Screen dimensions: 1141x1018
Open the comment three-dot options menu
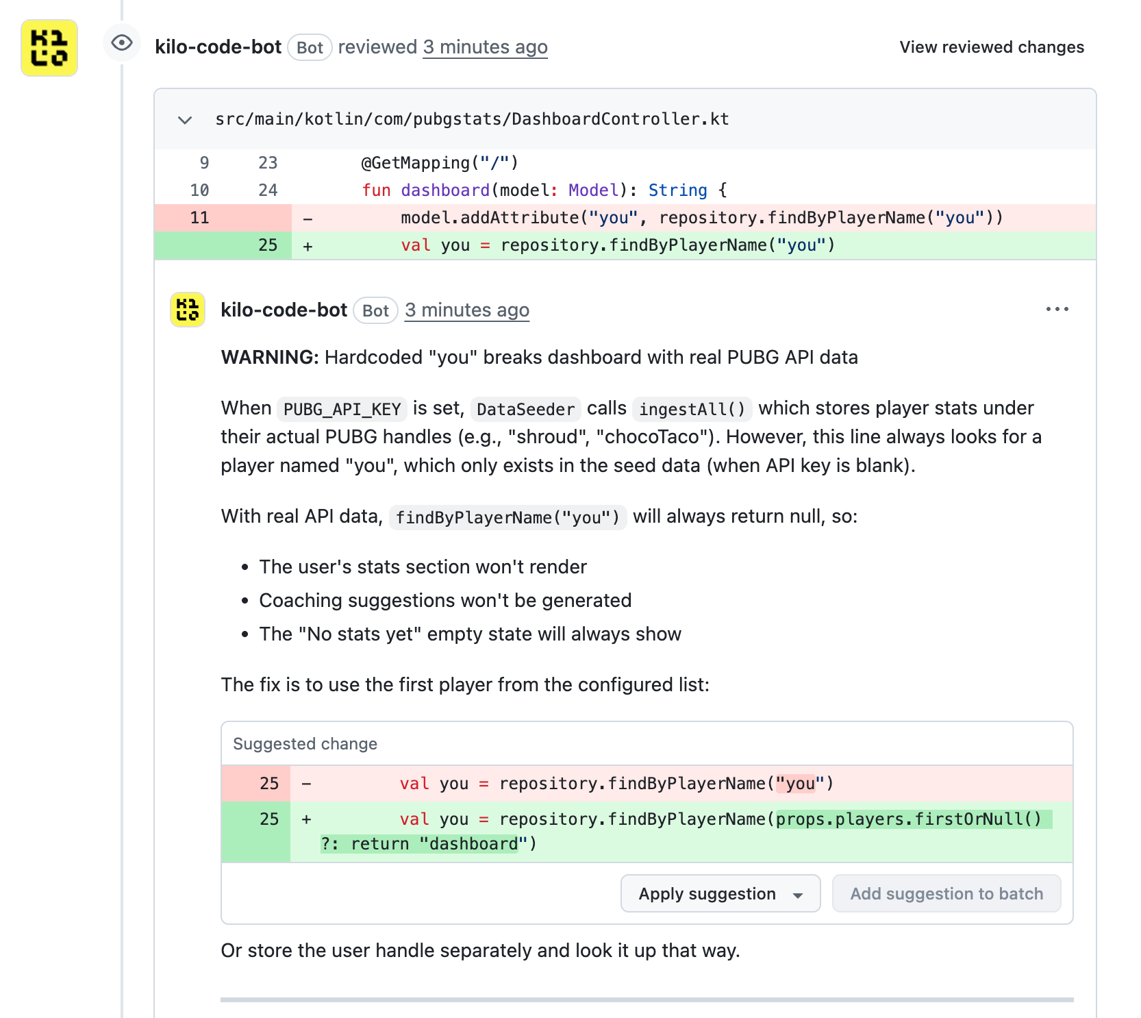click(x=1057, y=310)
